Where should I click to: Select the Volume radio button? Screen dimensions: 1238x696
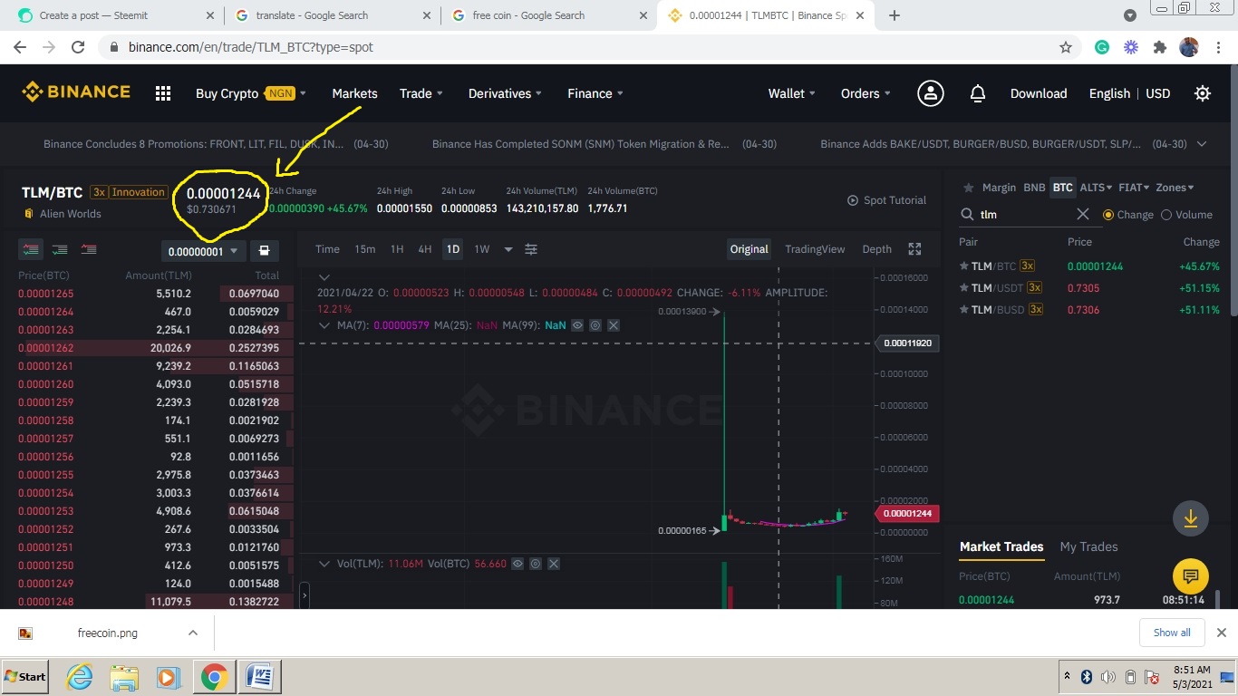point(1166,215)
